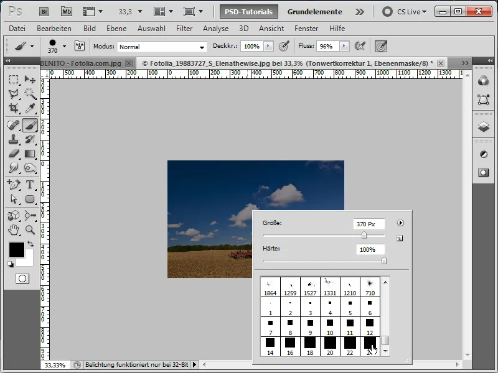Select the Pen tool
The image size is (498, 373).
14,184
